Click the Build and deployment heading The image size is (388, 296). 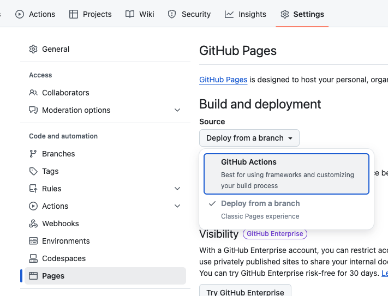(260, 104)
